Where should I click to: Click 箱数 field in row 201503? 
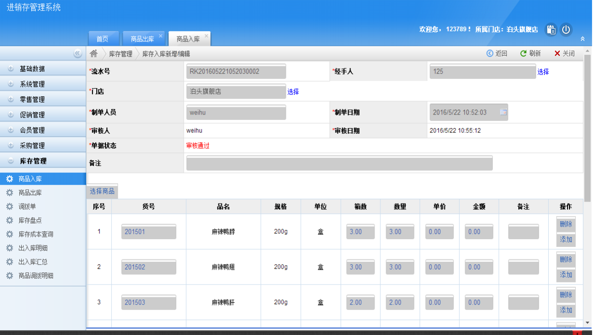361,302
